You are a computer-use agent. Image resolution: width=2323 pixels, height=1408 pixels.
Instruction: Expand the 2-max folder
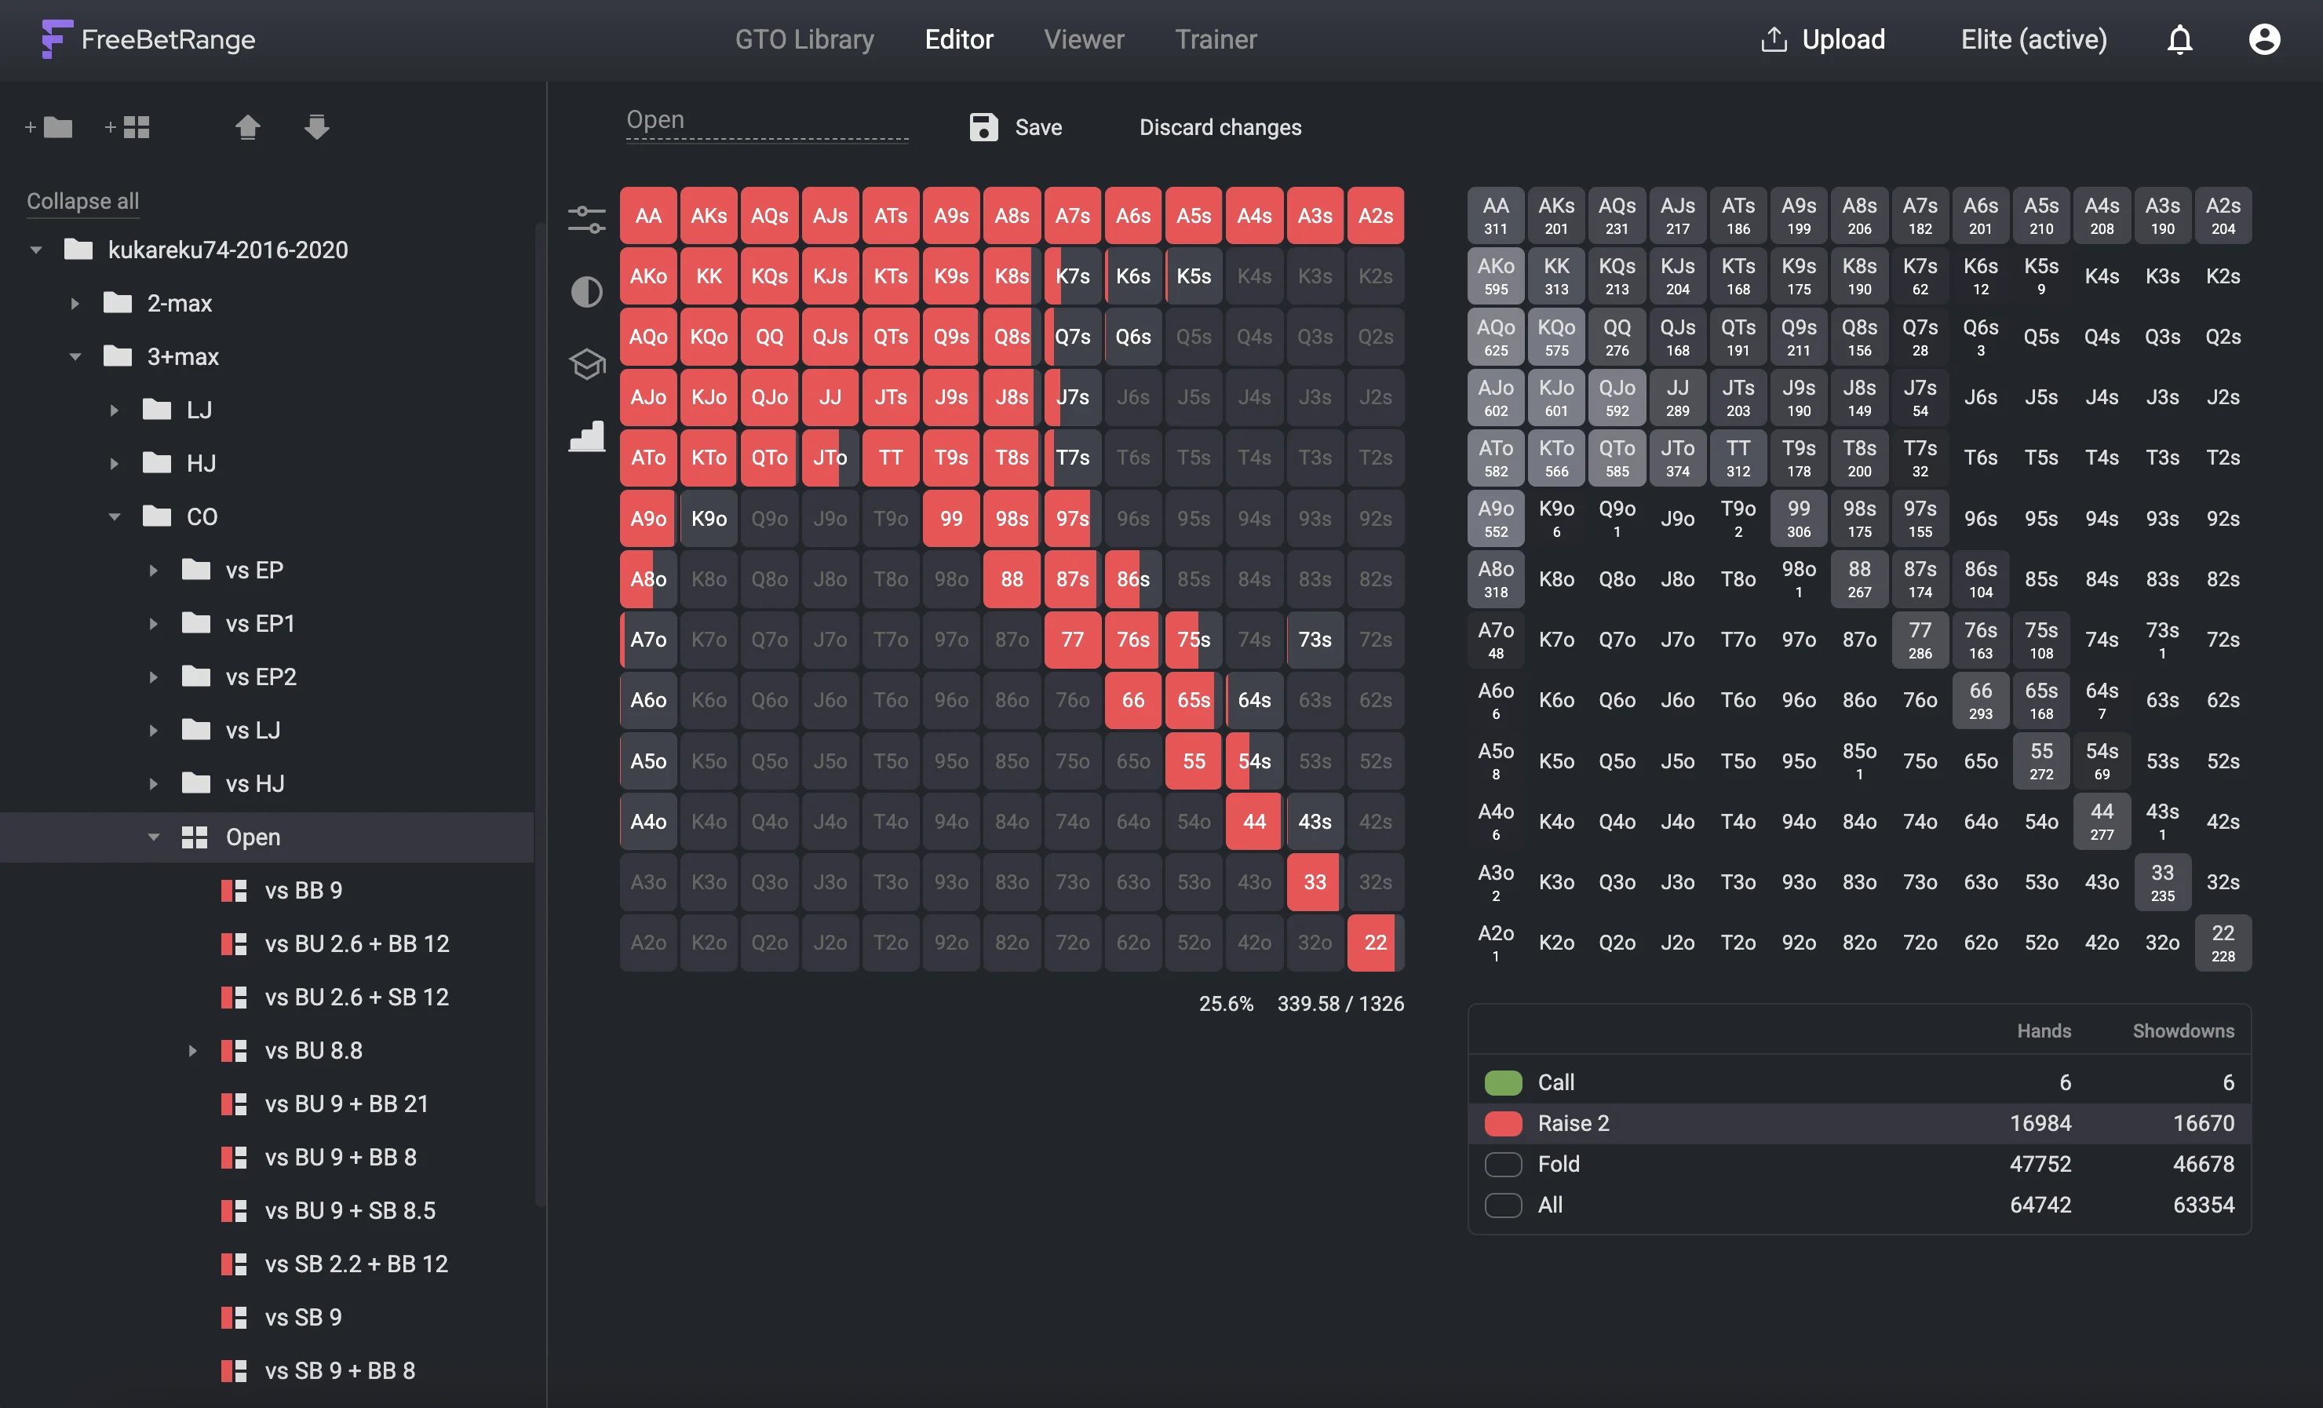coord(75,304)
